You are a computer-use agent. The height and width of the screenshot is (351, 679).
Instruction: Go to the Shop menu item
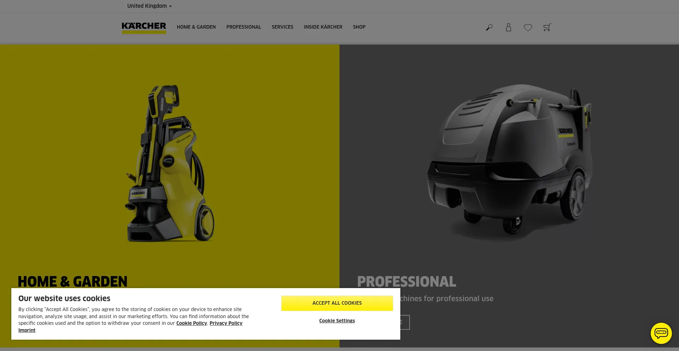click(x=359, y=27)
